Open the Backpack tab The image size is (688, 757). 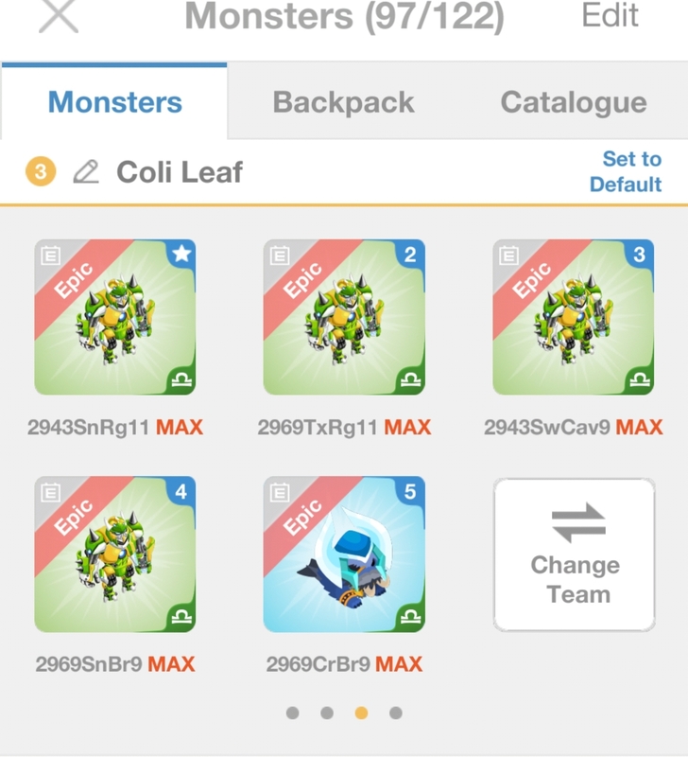pyautogui.click(x=343, y=102)
